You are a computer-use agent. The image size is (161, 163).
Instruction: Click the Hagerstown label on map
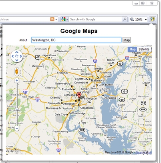[48, 55]
